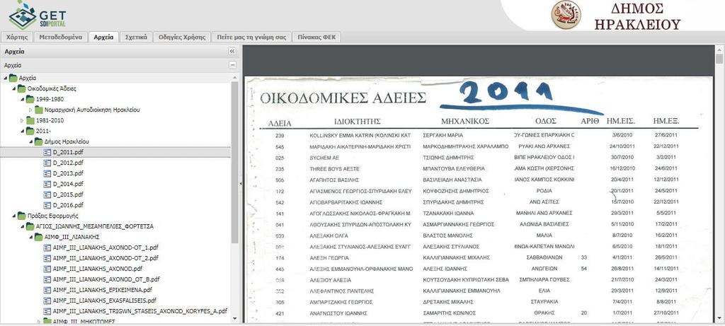Open the Χάρτης tab

coord(17,37)
